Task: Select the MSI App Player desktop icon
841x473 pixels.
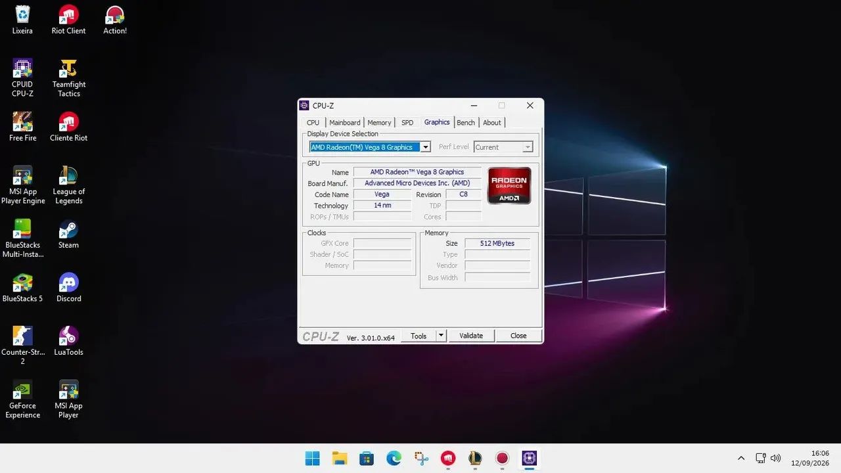Action: click(68, 399)
